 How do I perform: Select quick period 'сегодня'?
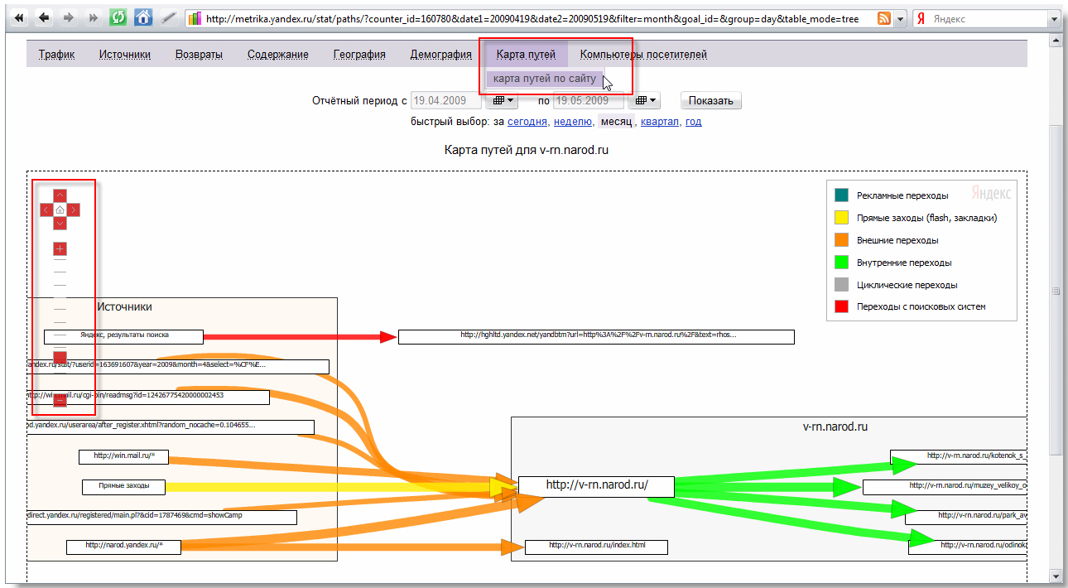coord(527,121)
